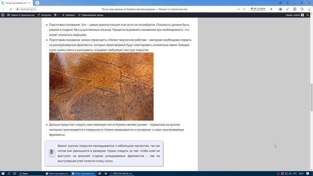313x176 pixels.
Task: Click the colorful extension icon in toolbar
Action: 280,9
